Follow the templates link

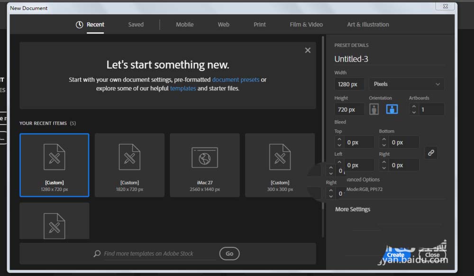pos(183,89)
